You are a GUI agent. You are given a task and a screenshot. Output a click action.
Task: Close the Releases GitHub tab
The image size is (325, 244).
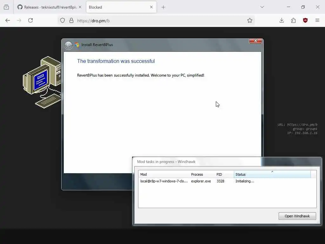click(80, 7)
